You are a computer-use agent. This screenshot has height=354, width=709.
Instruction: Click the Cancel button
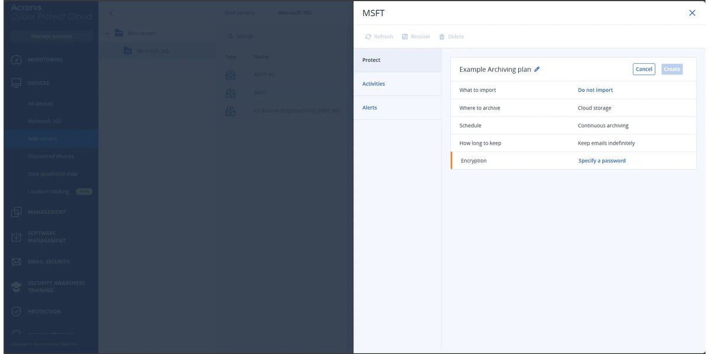pyautogui.click(x=643, y=69)
